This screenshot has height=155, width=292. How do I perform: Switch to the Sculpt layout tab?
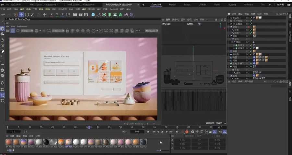tap(187, 5)
